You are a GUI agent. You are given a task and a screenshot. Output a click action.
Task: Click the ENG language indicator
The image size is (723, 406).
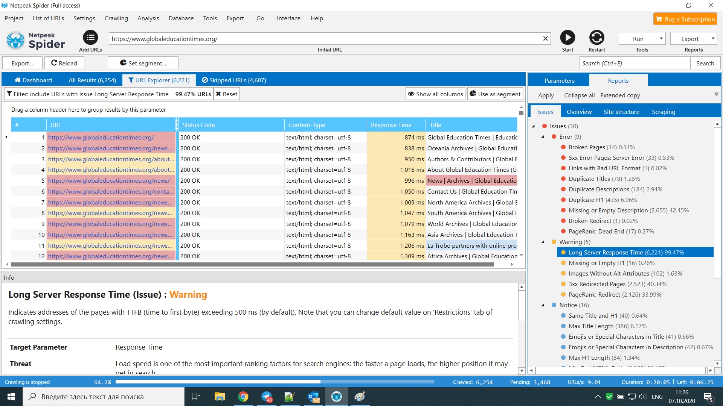pyautogui.click(x=657, y=397)
